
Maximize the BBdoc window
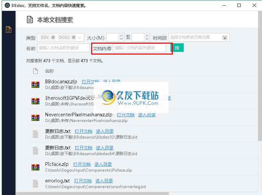(239, 5)
